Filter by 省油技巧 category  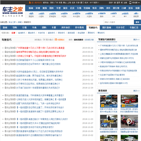pyautogui.click(x=22, y=33)
